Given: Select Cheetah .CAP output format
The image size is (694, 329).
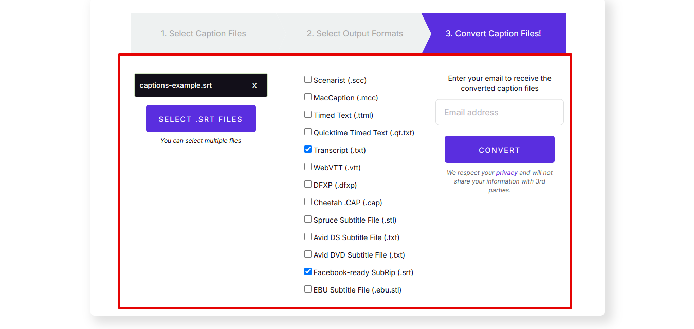Looking at the screenshot, I should (307, 202).
